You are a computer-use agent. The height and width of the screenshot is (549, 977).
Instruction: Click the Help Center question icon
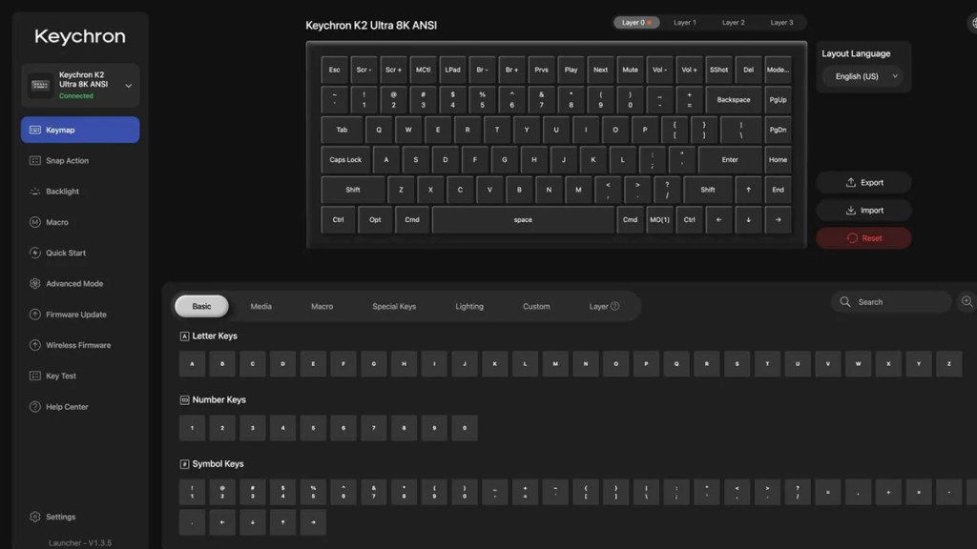pos(35,406)
